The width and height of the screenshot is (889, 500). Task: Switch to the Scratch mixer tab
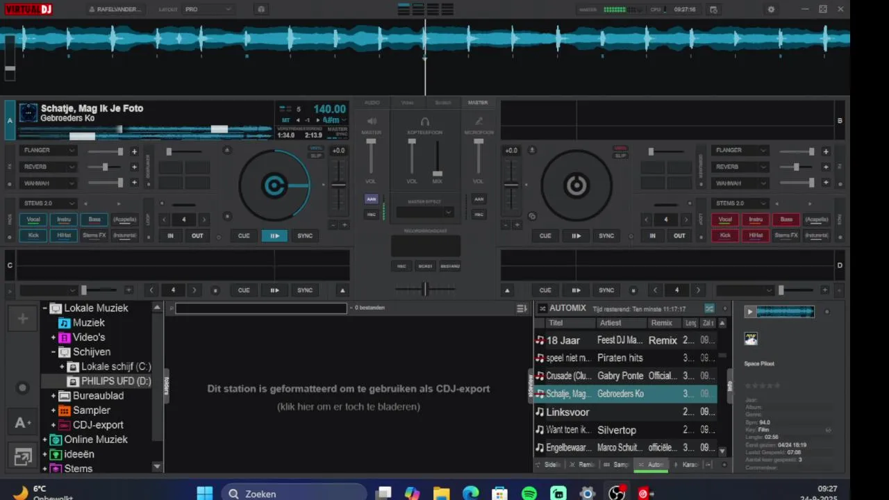click(443, 103)
